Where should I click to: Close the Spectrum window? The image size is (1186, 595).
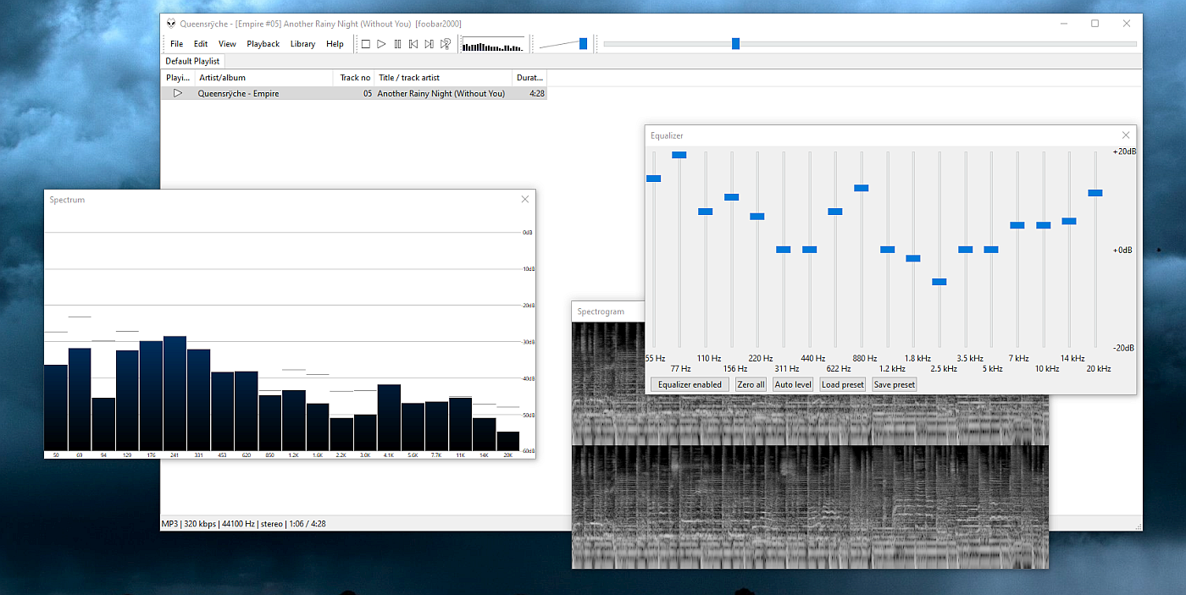pos(525,200)
